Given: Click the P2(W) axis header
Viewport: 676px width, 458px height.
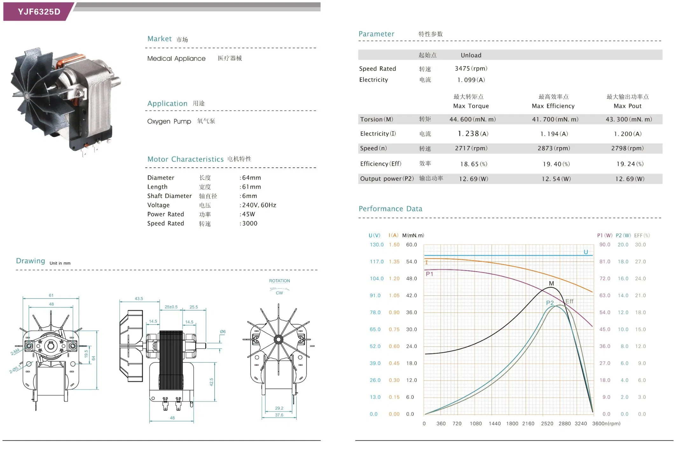Looking at the screenshot, I should tap(623, 235).
